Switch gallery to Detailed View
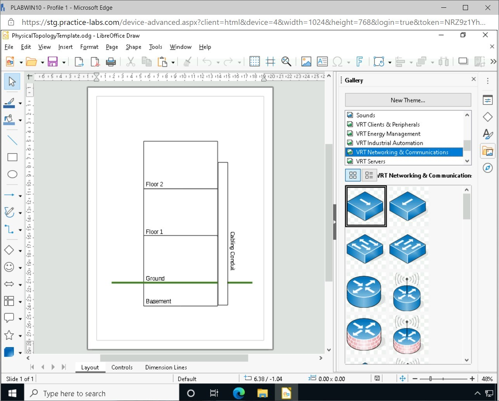499x401 pixels. click(x=369, y=175)
